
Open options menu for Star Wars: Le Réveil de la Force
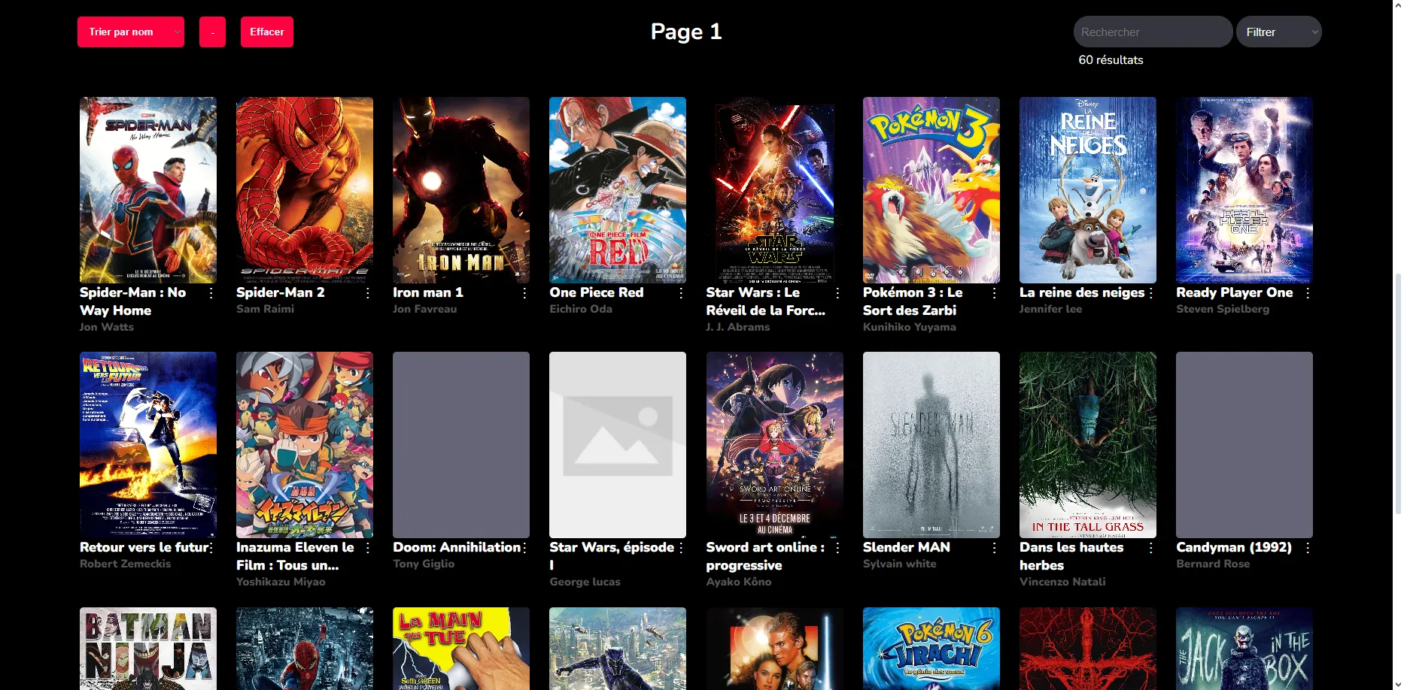coord(837,293)
